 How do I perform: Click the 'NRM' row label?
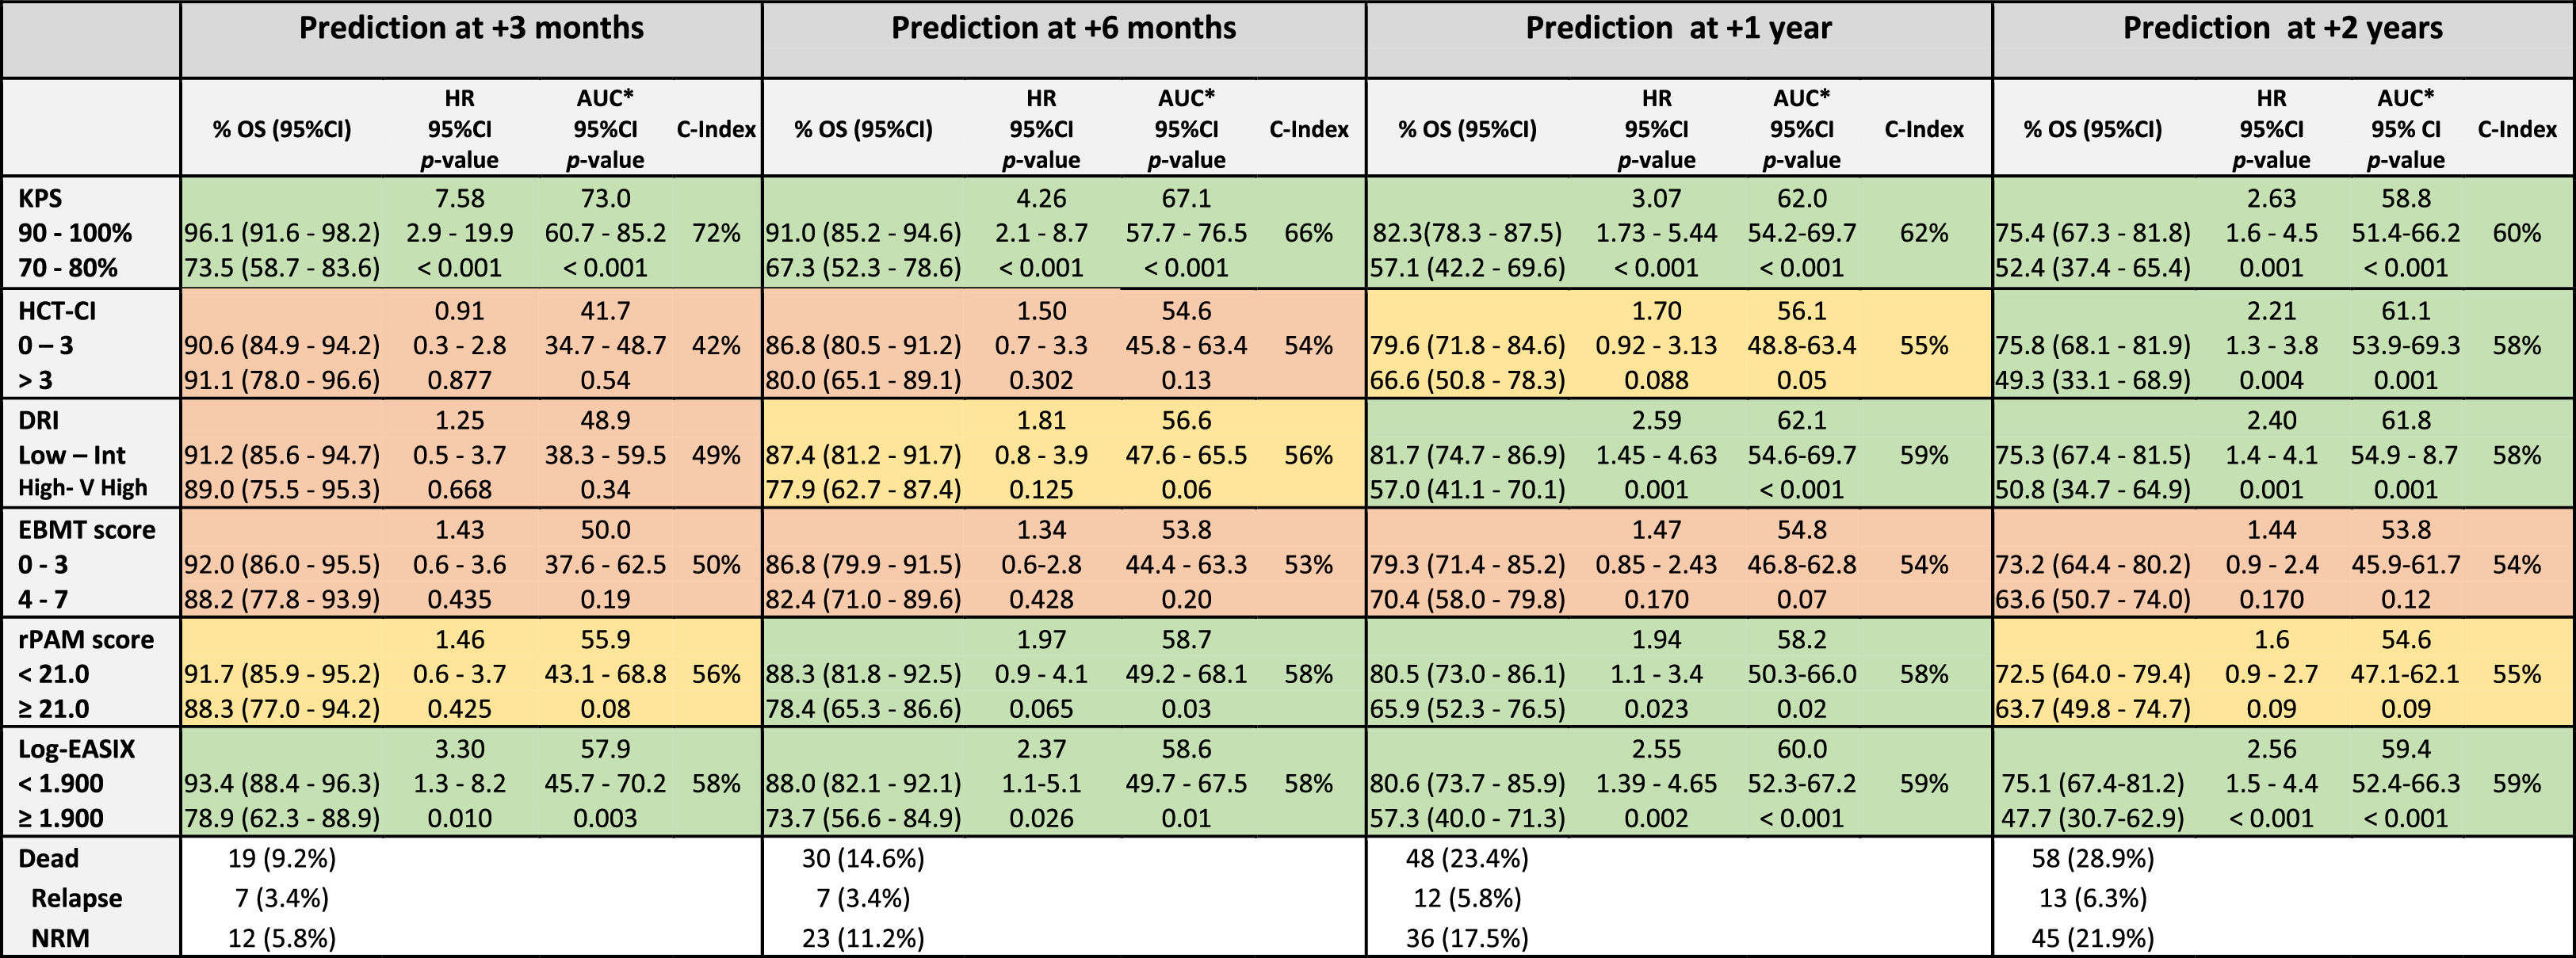click(60, 938)
